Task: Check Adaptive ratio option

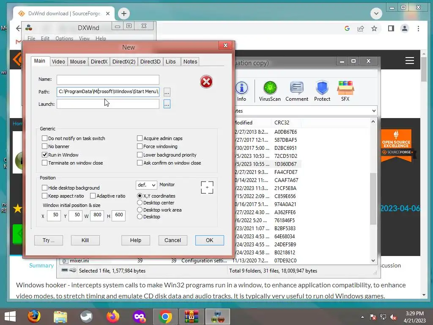Action: 93,196
